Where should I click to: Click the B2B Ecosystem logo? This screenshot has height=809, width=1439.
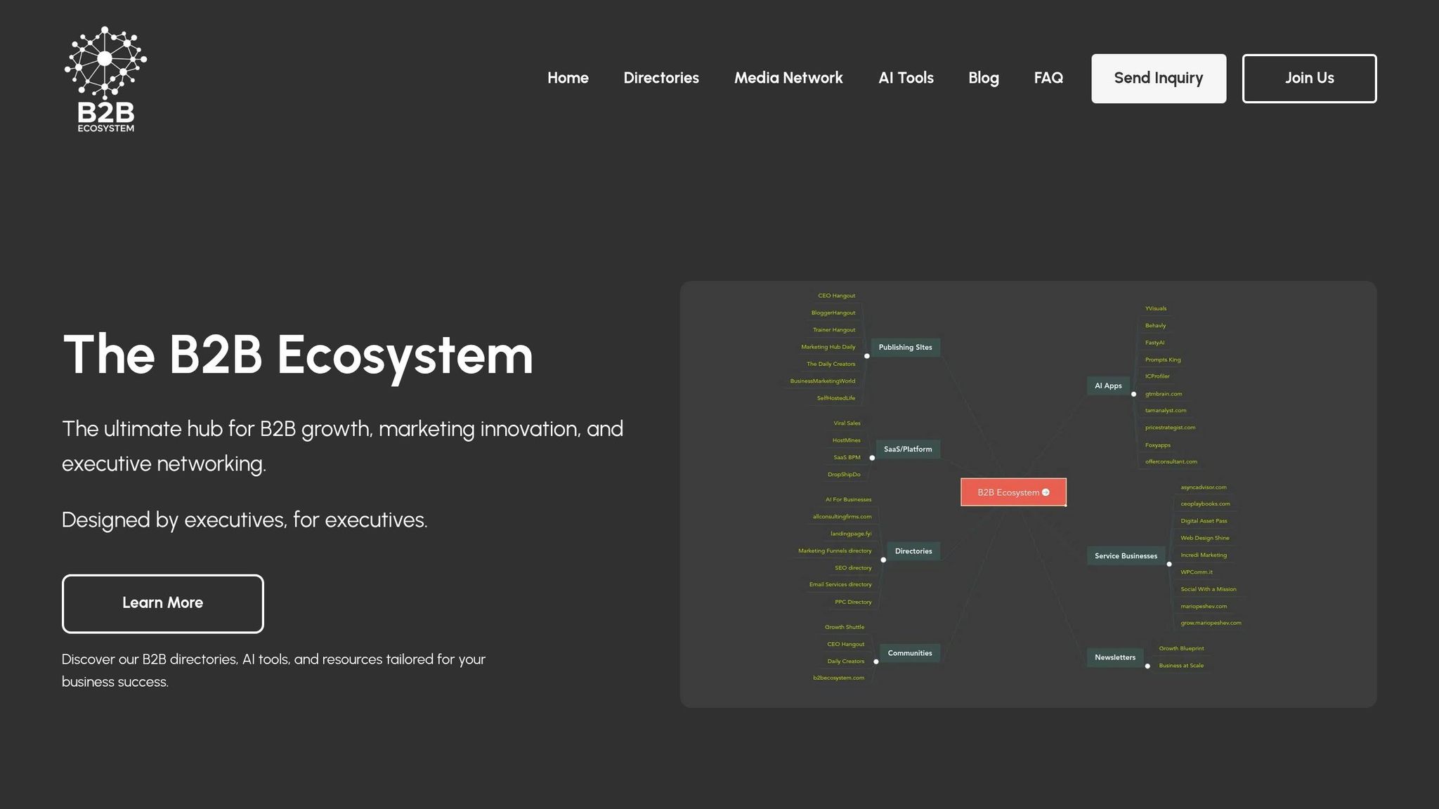coord(105,79)
